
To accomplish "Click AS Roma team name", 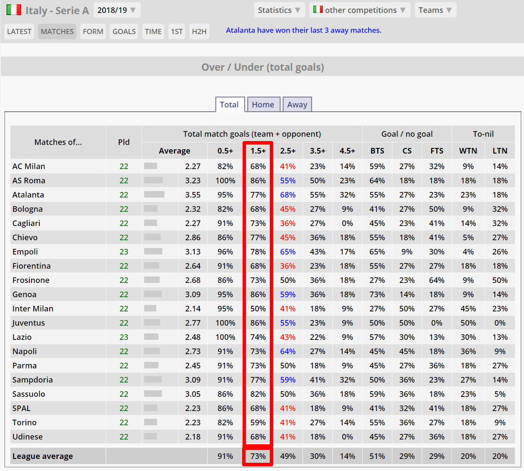I will (28, 180).
